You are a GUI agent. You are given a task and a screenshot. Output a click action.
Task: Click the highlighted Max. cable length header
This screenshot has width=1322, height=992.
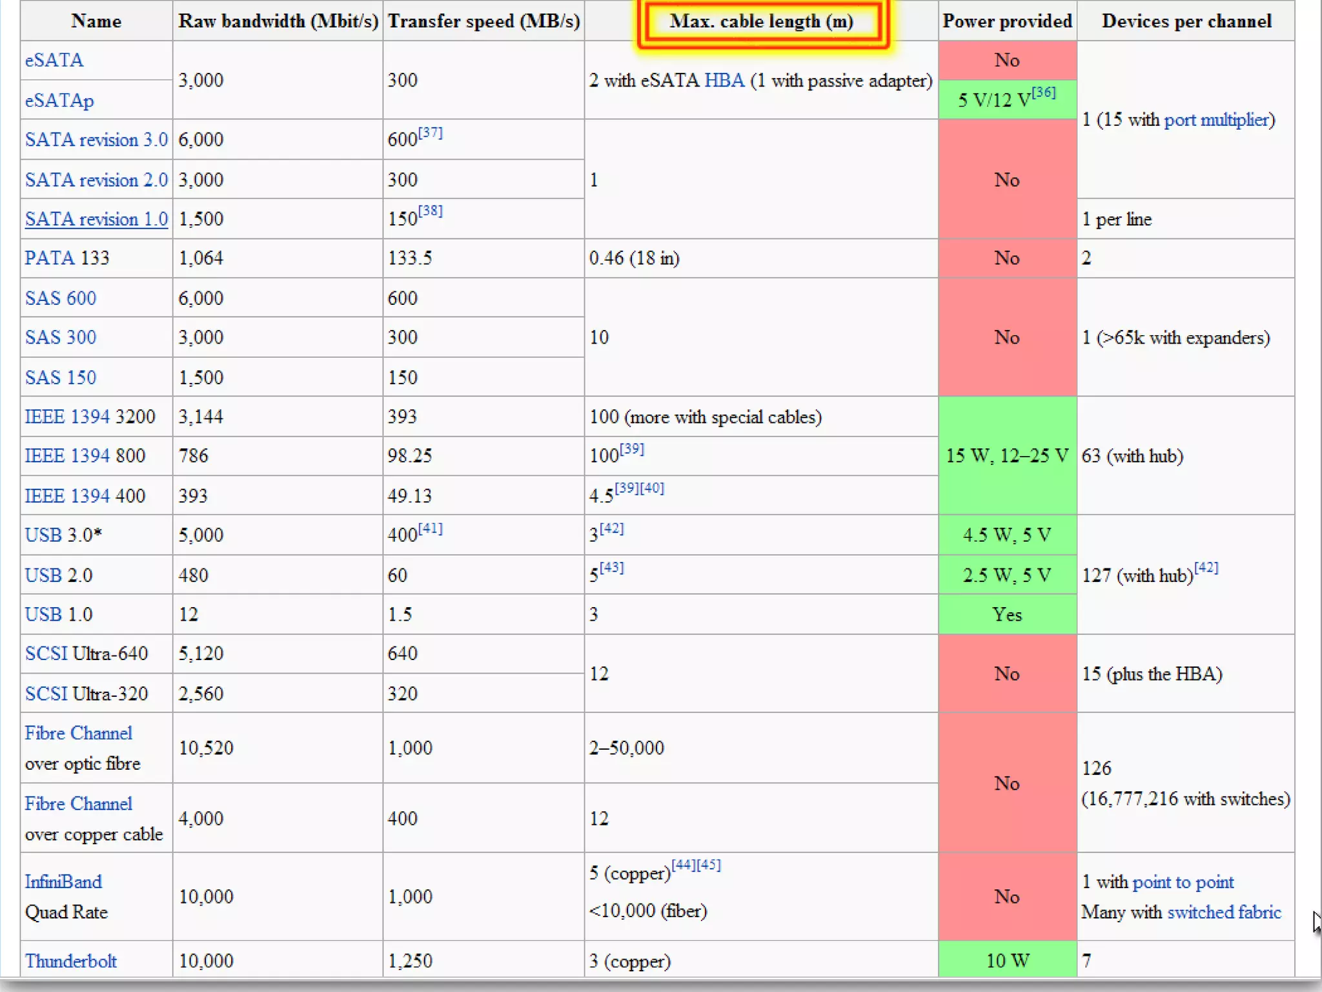[x=761, y=21]
